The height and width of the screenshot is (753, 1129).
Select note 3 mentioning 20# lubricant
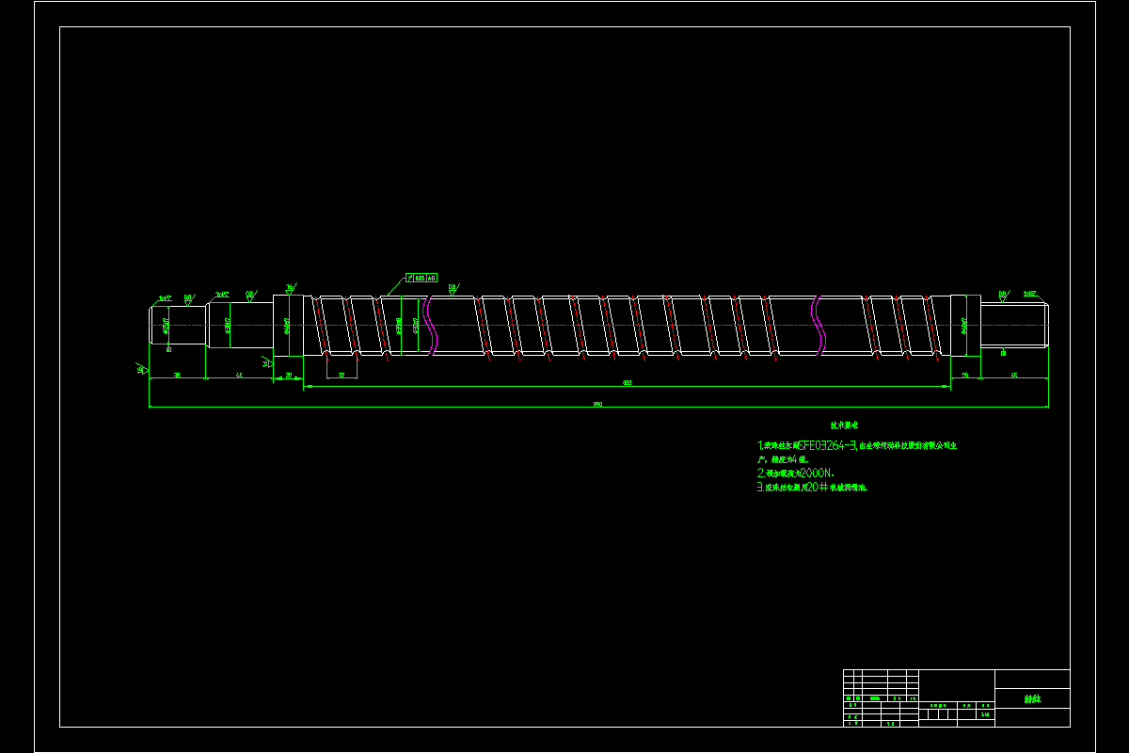click(812, 488)
